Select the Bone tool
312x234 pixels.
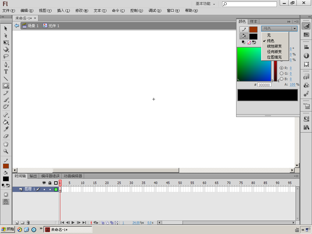(6, 115)
